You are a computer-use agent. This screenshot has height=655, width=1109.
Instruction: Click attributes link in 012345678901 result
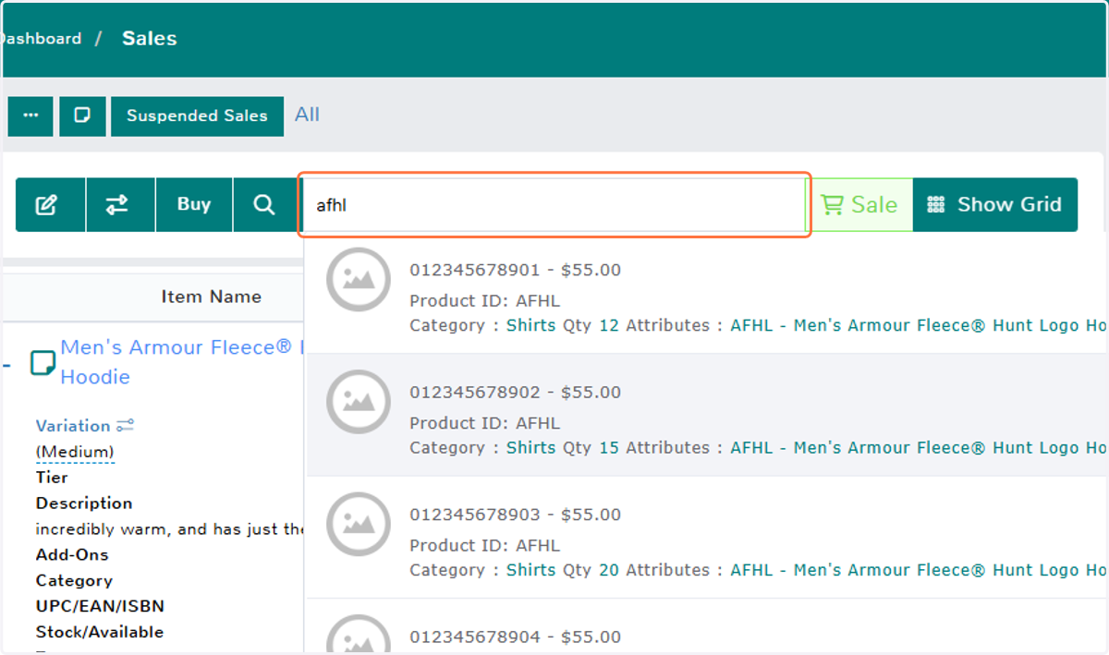point(919,325)
